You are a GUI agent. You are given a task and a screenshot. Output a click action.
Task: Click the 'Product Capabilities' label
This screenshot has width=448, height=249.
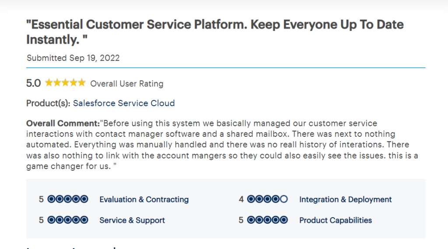[x=335, y=221]
